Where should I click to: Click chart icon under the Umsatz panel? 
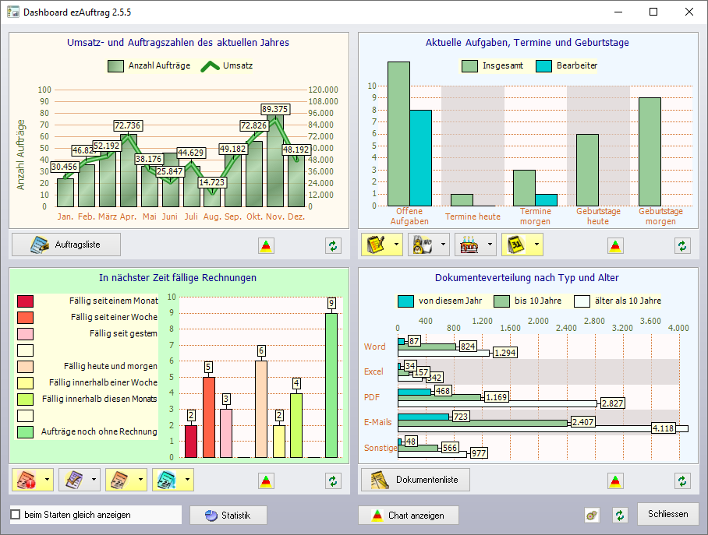(x=266, y=246)
